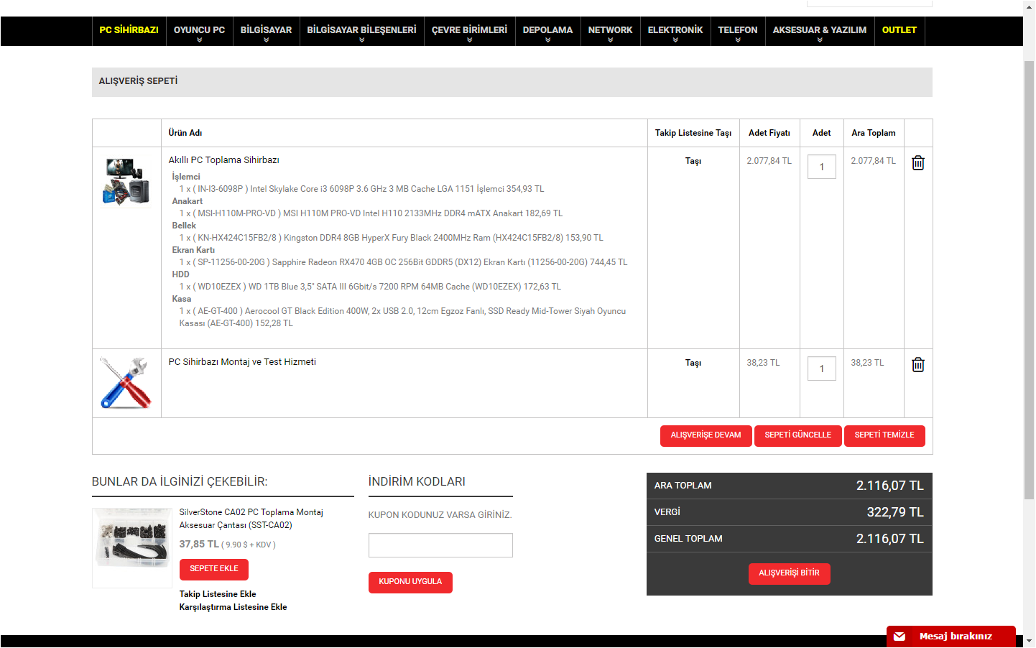Click Takip Listesine Ekle link
Screen dimensions: 1036x648
[218, 594]
